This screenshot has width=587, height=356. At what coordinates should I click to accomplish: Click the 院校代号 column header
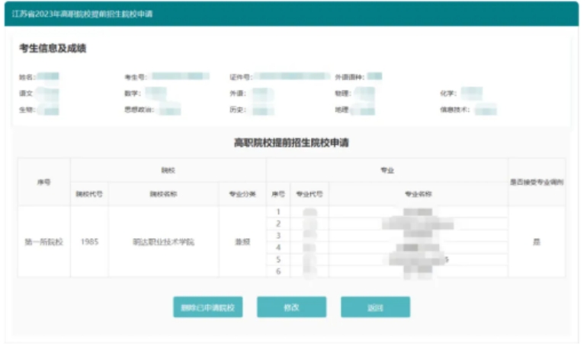tap(89, 194)
